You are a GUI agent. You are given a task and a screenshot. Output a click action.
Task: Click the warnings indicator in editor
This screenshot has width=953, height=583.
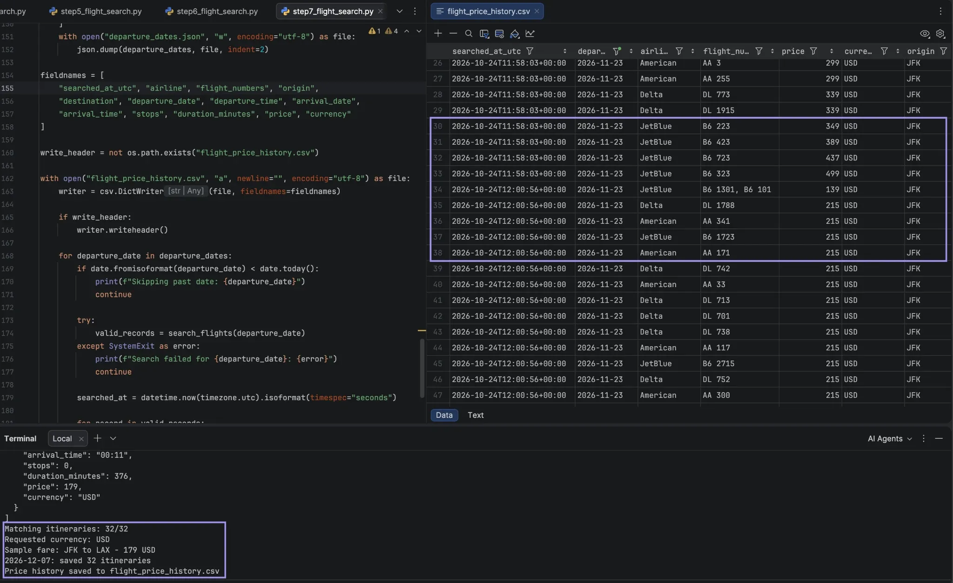(x=383, y=31)
